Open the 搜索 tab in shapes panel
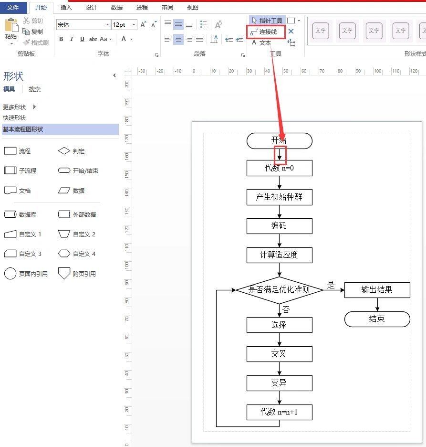 coord(35,89)
